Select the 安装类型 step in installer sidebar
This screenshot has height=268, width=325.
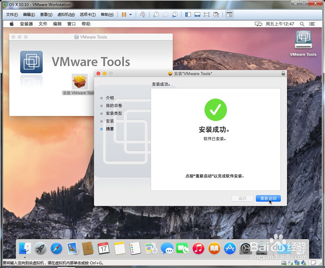click(x=114, y=113)
